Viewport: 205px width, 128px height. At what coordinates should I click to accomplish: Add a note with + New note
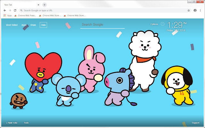12,123
